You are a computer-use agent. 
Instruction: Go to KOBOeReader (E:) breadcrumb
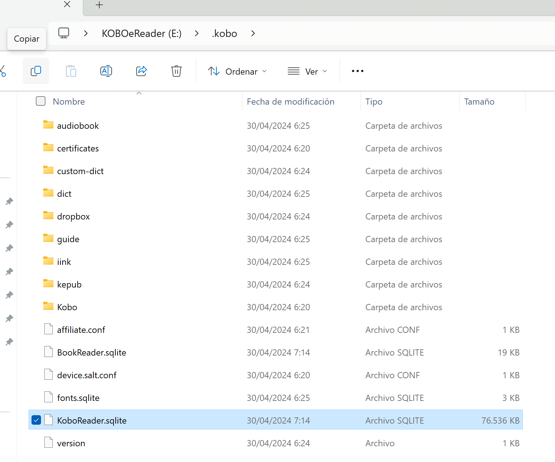[142, 33]
